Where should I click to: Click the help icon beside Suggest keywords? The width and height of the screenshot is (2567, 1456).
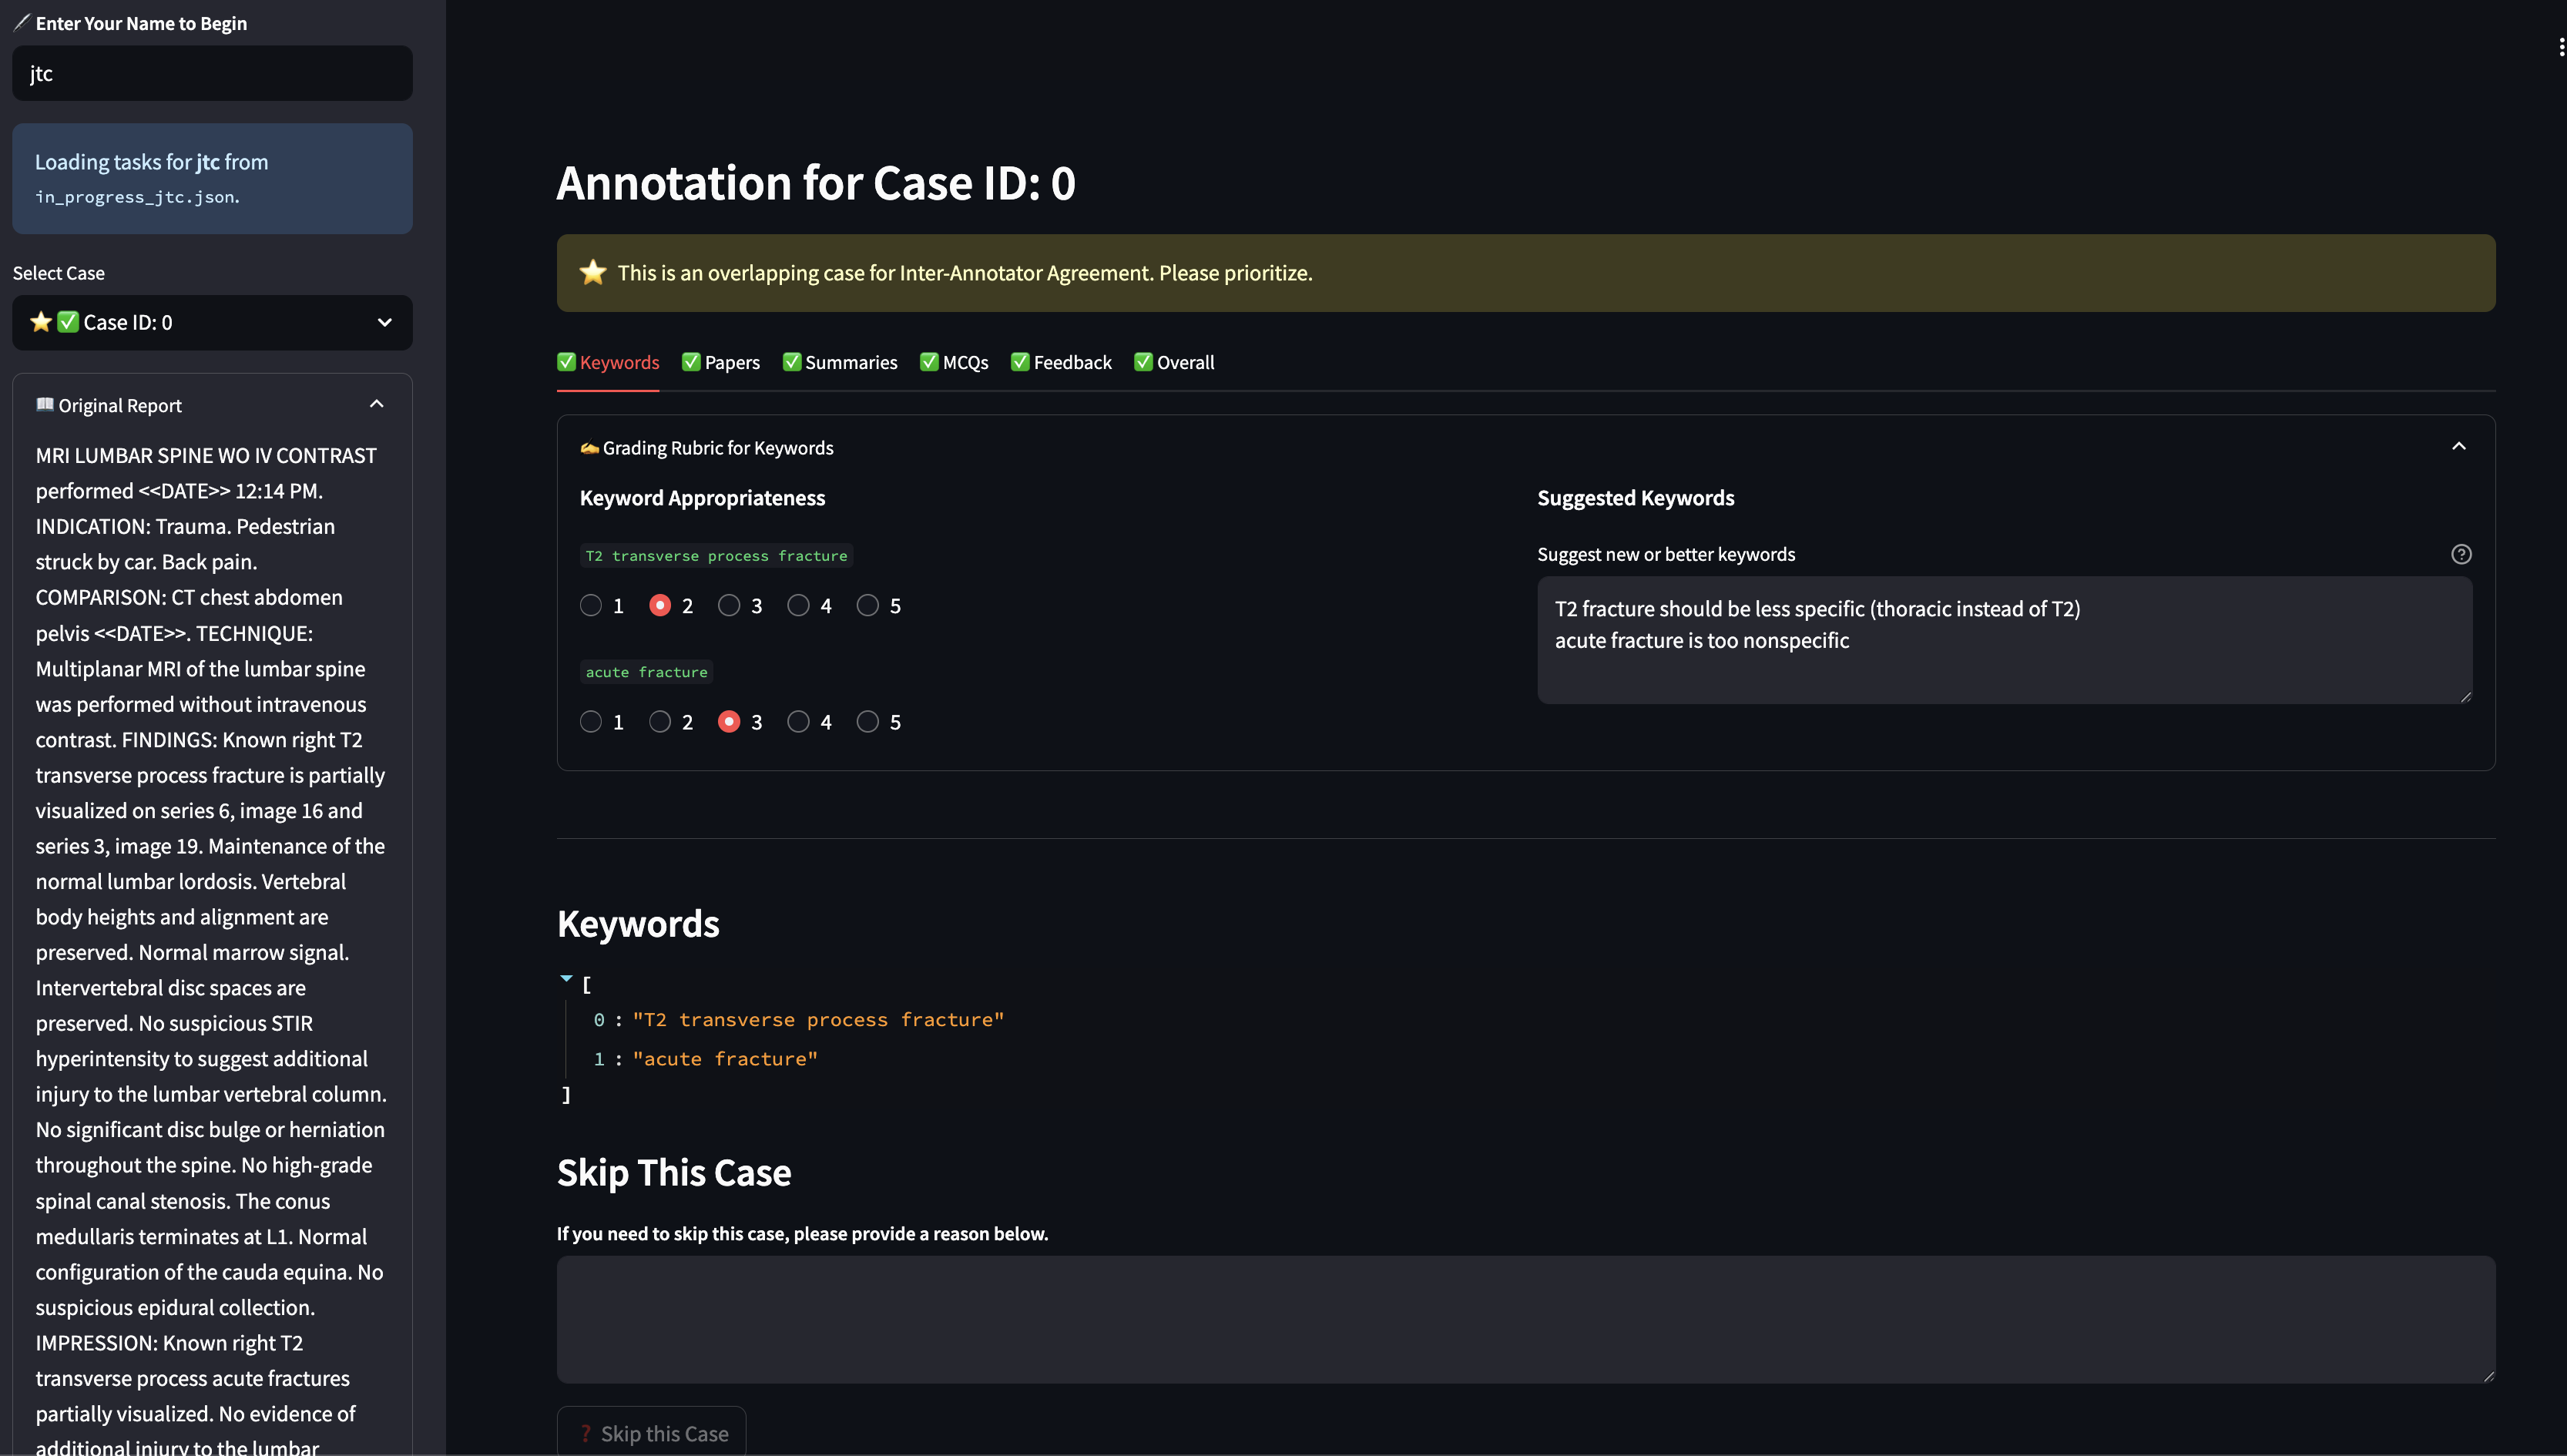(x=2461, y=554)
